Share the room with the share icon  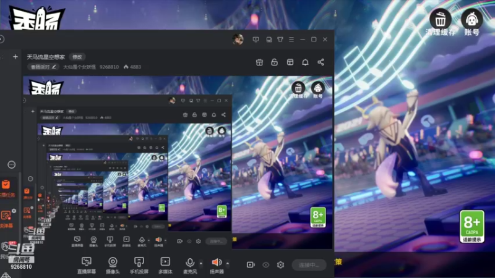point(321,62)
